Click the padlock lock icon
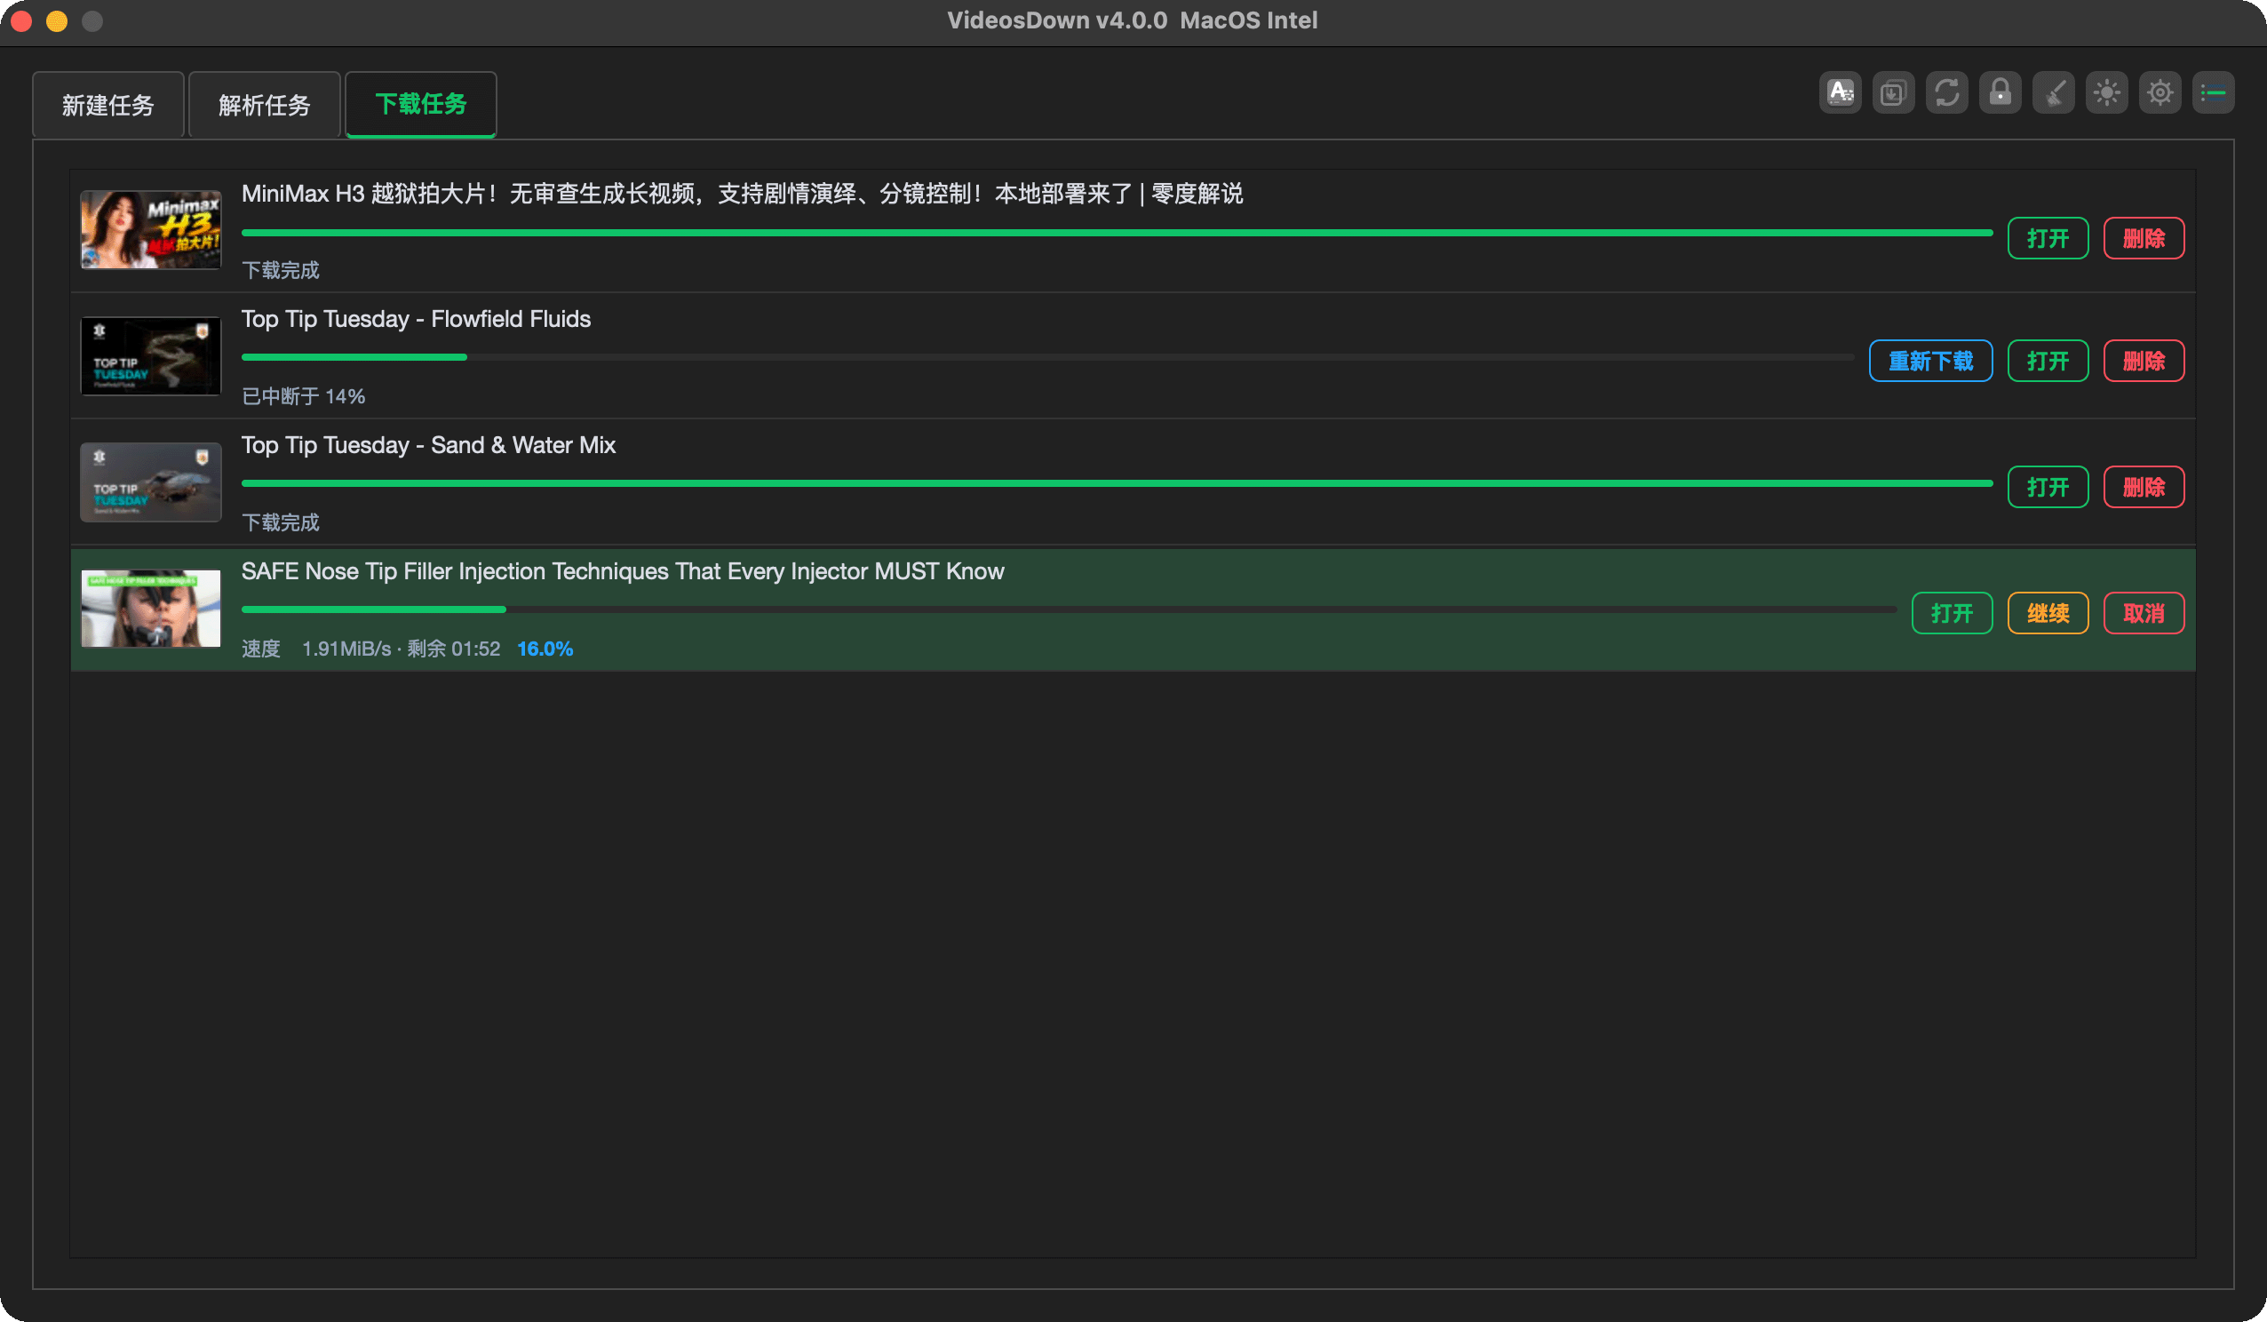This screenshot has height=1322, width=2267. tap(2000, 92)
